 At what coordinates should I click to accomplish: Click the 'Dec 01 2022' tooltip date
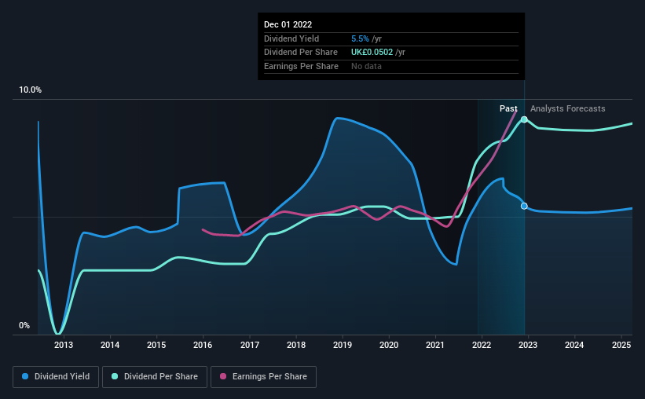pos(288,24)
